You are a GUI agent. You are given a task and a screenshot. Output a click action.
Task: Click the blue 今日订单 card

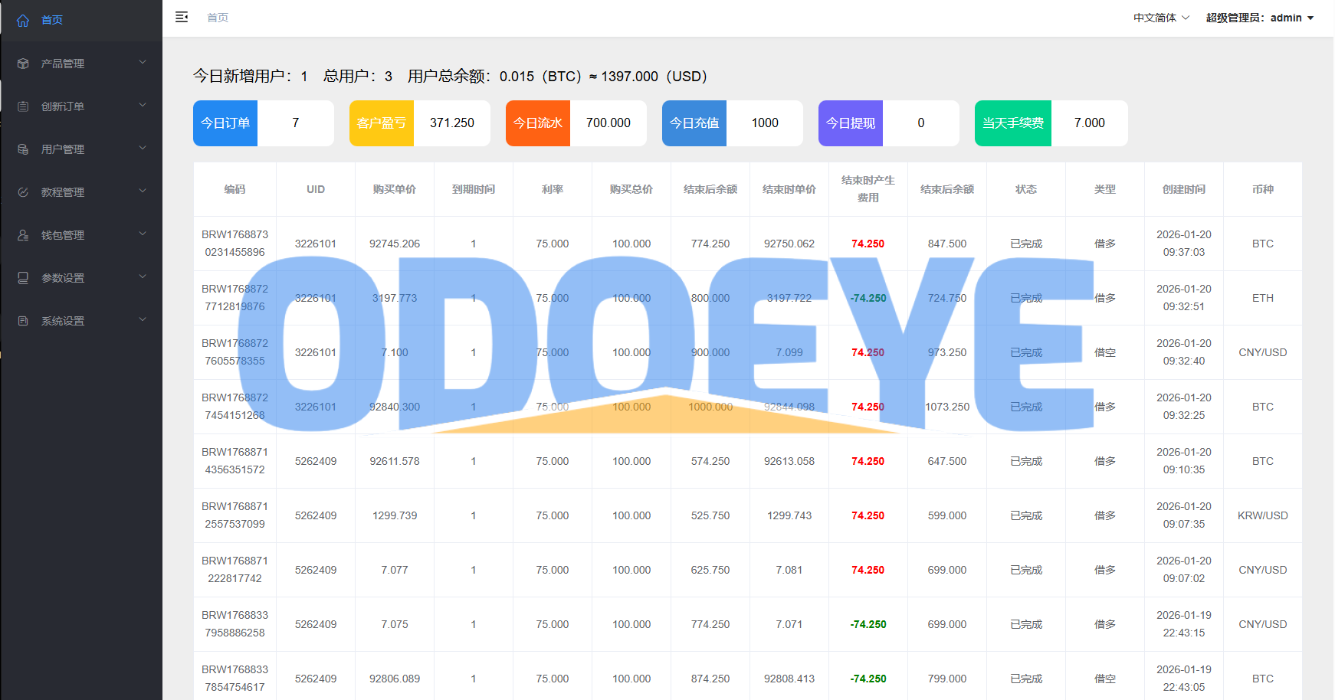225,123
